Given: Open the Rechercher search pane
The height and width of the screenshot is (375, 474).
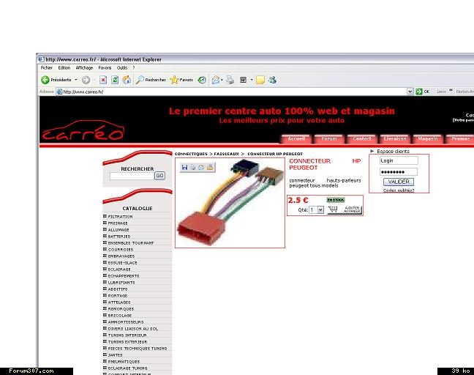Looking at the screenshot, I should point(151,80).
